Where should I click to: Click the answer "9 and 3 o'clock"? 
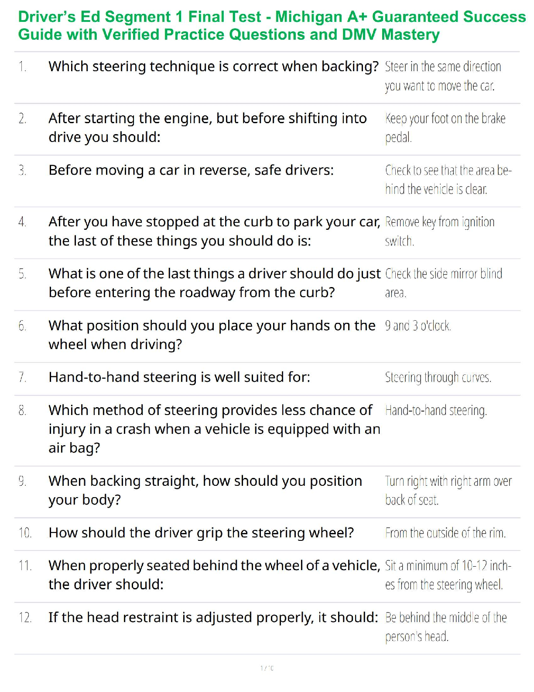tap(418, 326)
